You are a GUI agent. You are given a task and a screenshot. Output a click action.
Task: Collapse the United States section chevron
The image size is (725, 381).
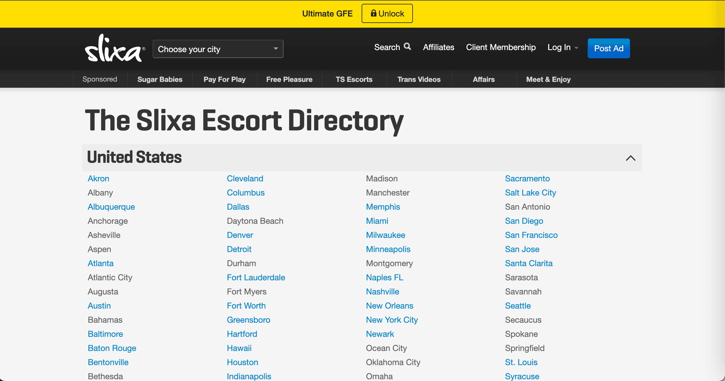point(630,158)
